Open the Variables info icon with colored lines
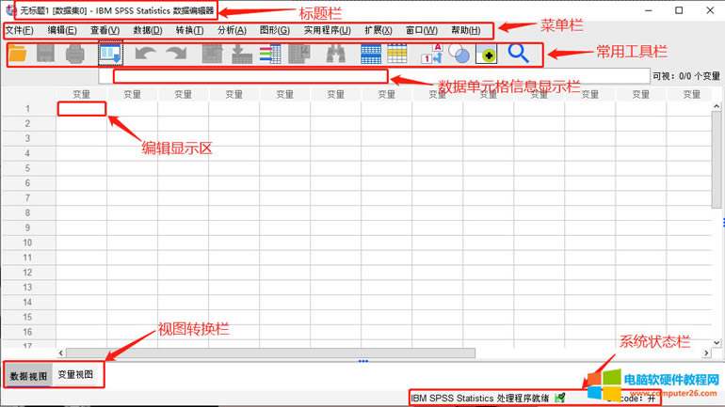Screen dimensions: 725x407 [270, 54]
